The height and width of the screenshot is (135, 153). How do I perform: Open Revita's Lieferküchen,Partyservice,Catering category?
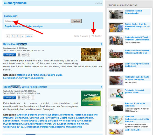[23, 78]
